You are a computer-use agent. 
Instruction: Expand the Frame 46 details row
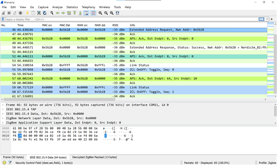[x=3, y=105]
